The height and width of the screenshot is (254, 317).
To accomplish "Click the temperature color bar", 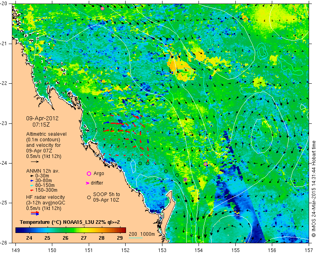I will point(71,230).
